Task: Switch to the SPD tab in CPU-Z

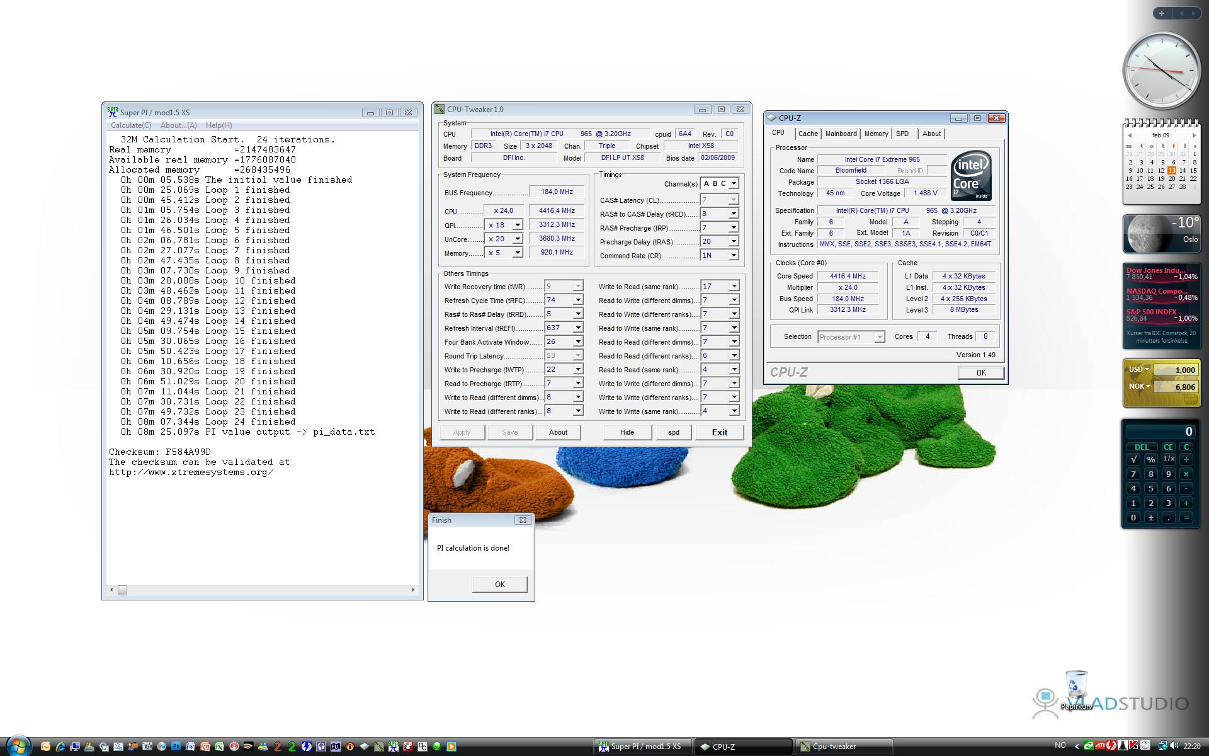Action: 902,134
